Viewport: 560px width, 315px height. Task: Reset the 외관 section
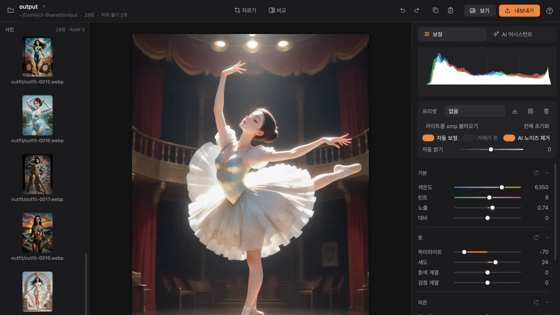pyautogui.click(x=536, y=302)
